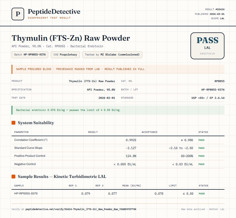Image resolution: width=236 pixels, height=218 pixels.
Task: Select the BATCH / LOT value HP-RP0055-9376
Action: click(x=213, y=90)
